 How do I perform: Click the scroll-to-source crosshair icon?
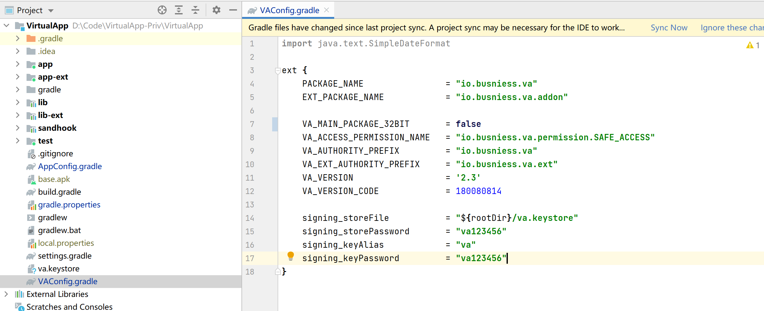coord(162,10)
